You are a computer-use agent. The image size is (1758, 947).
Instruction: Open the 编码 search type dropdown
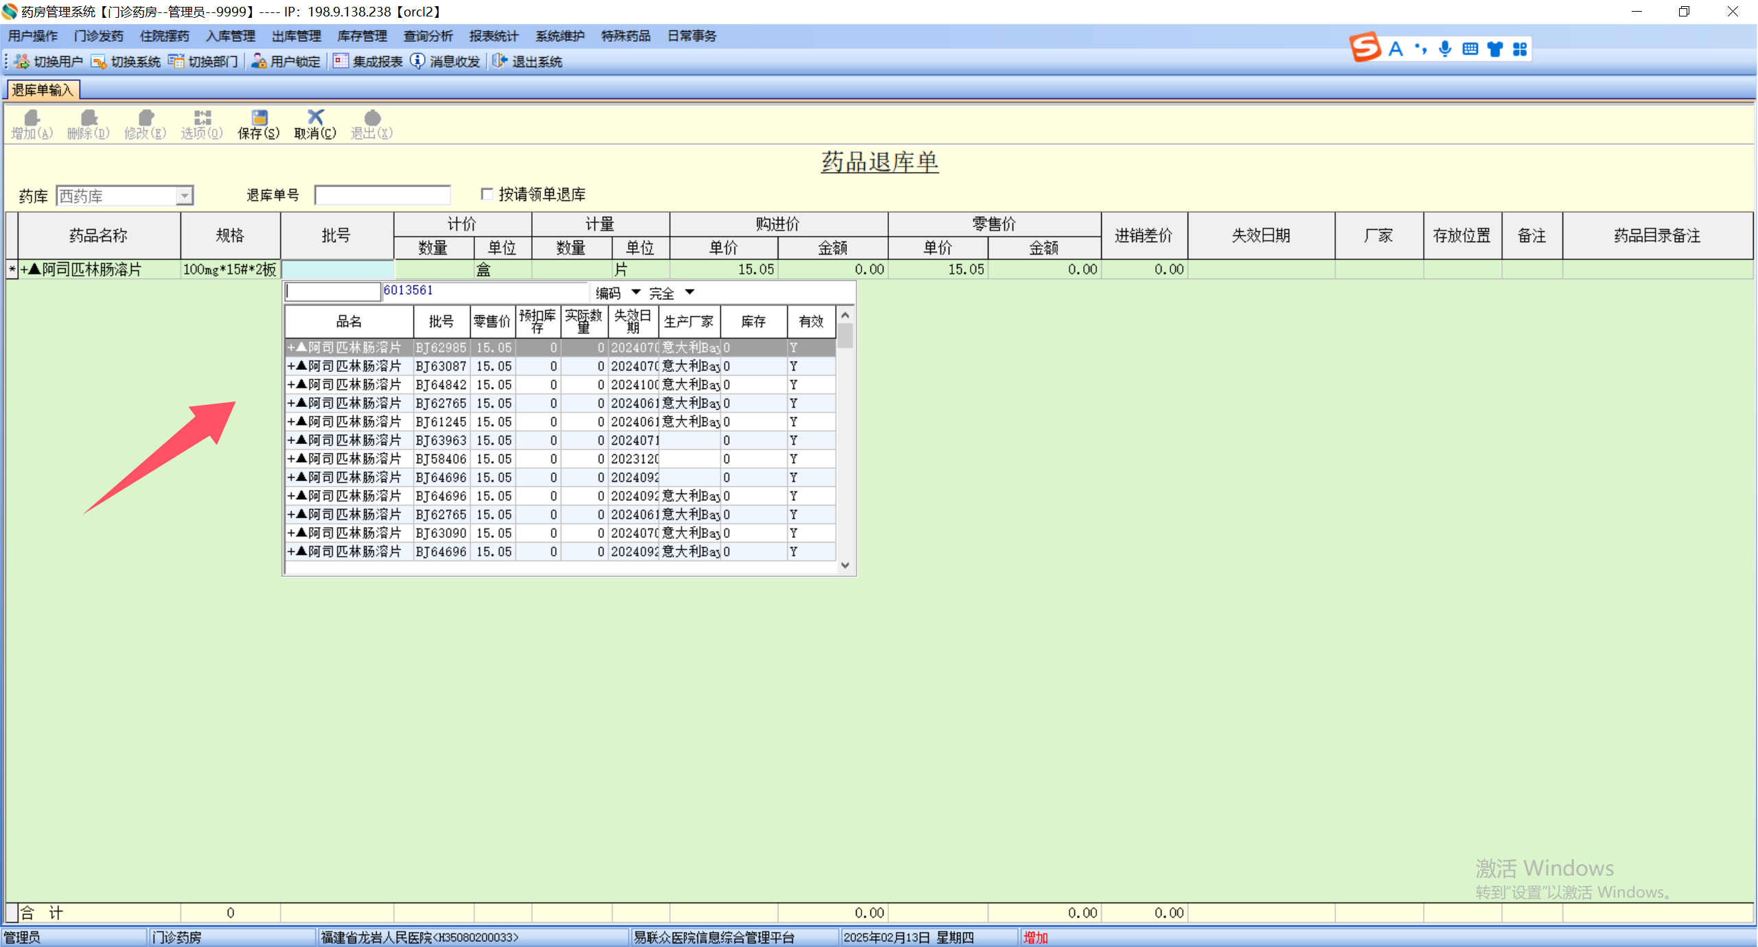[x=636, y=293]
